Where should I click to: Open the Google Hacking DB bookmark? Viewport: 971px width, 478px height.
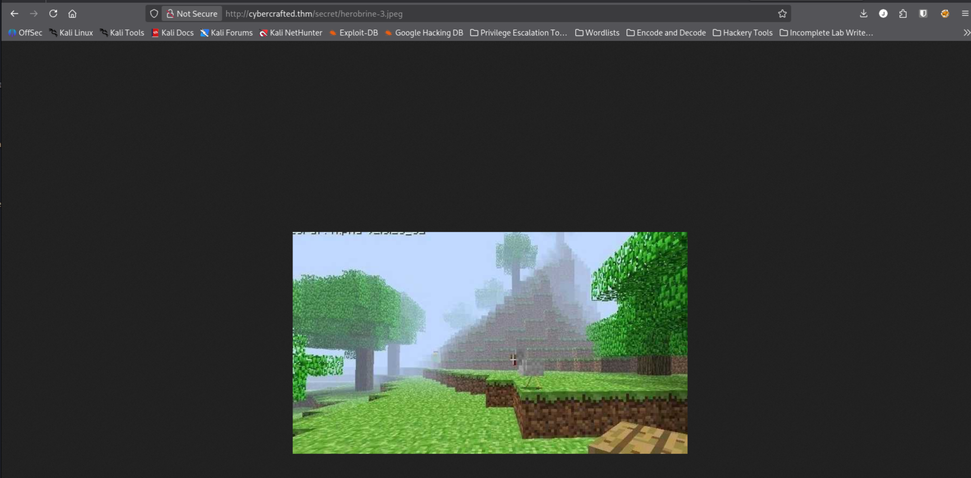point(424,33)
